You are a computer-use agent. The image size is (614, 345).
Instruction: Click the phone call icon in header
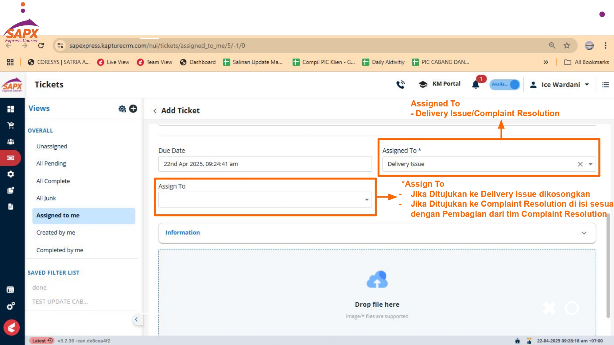click(401, 84)
